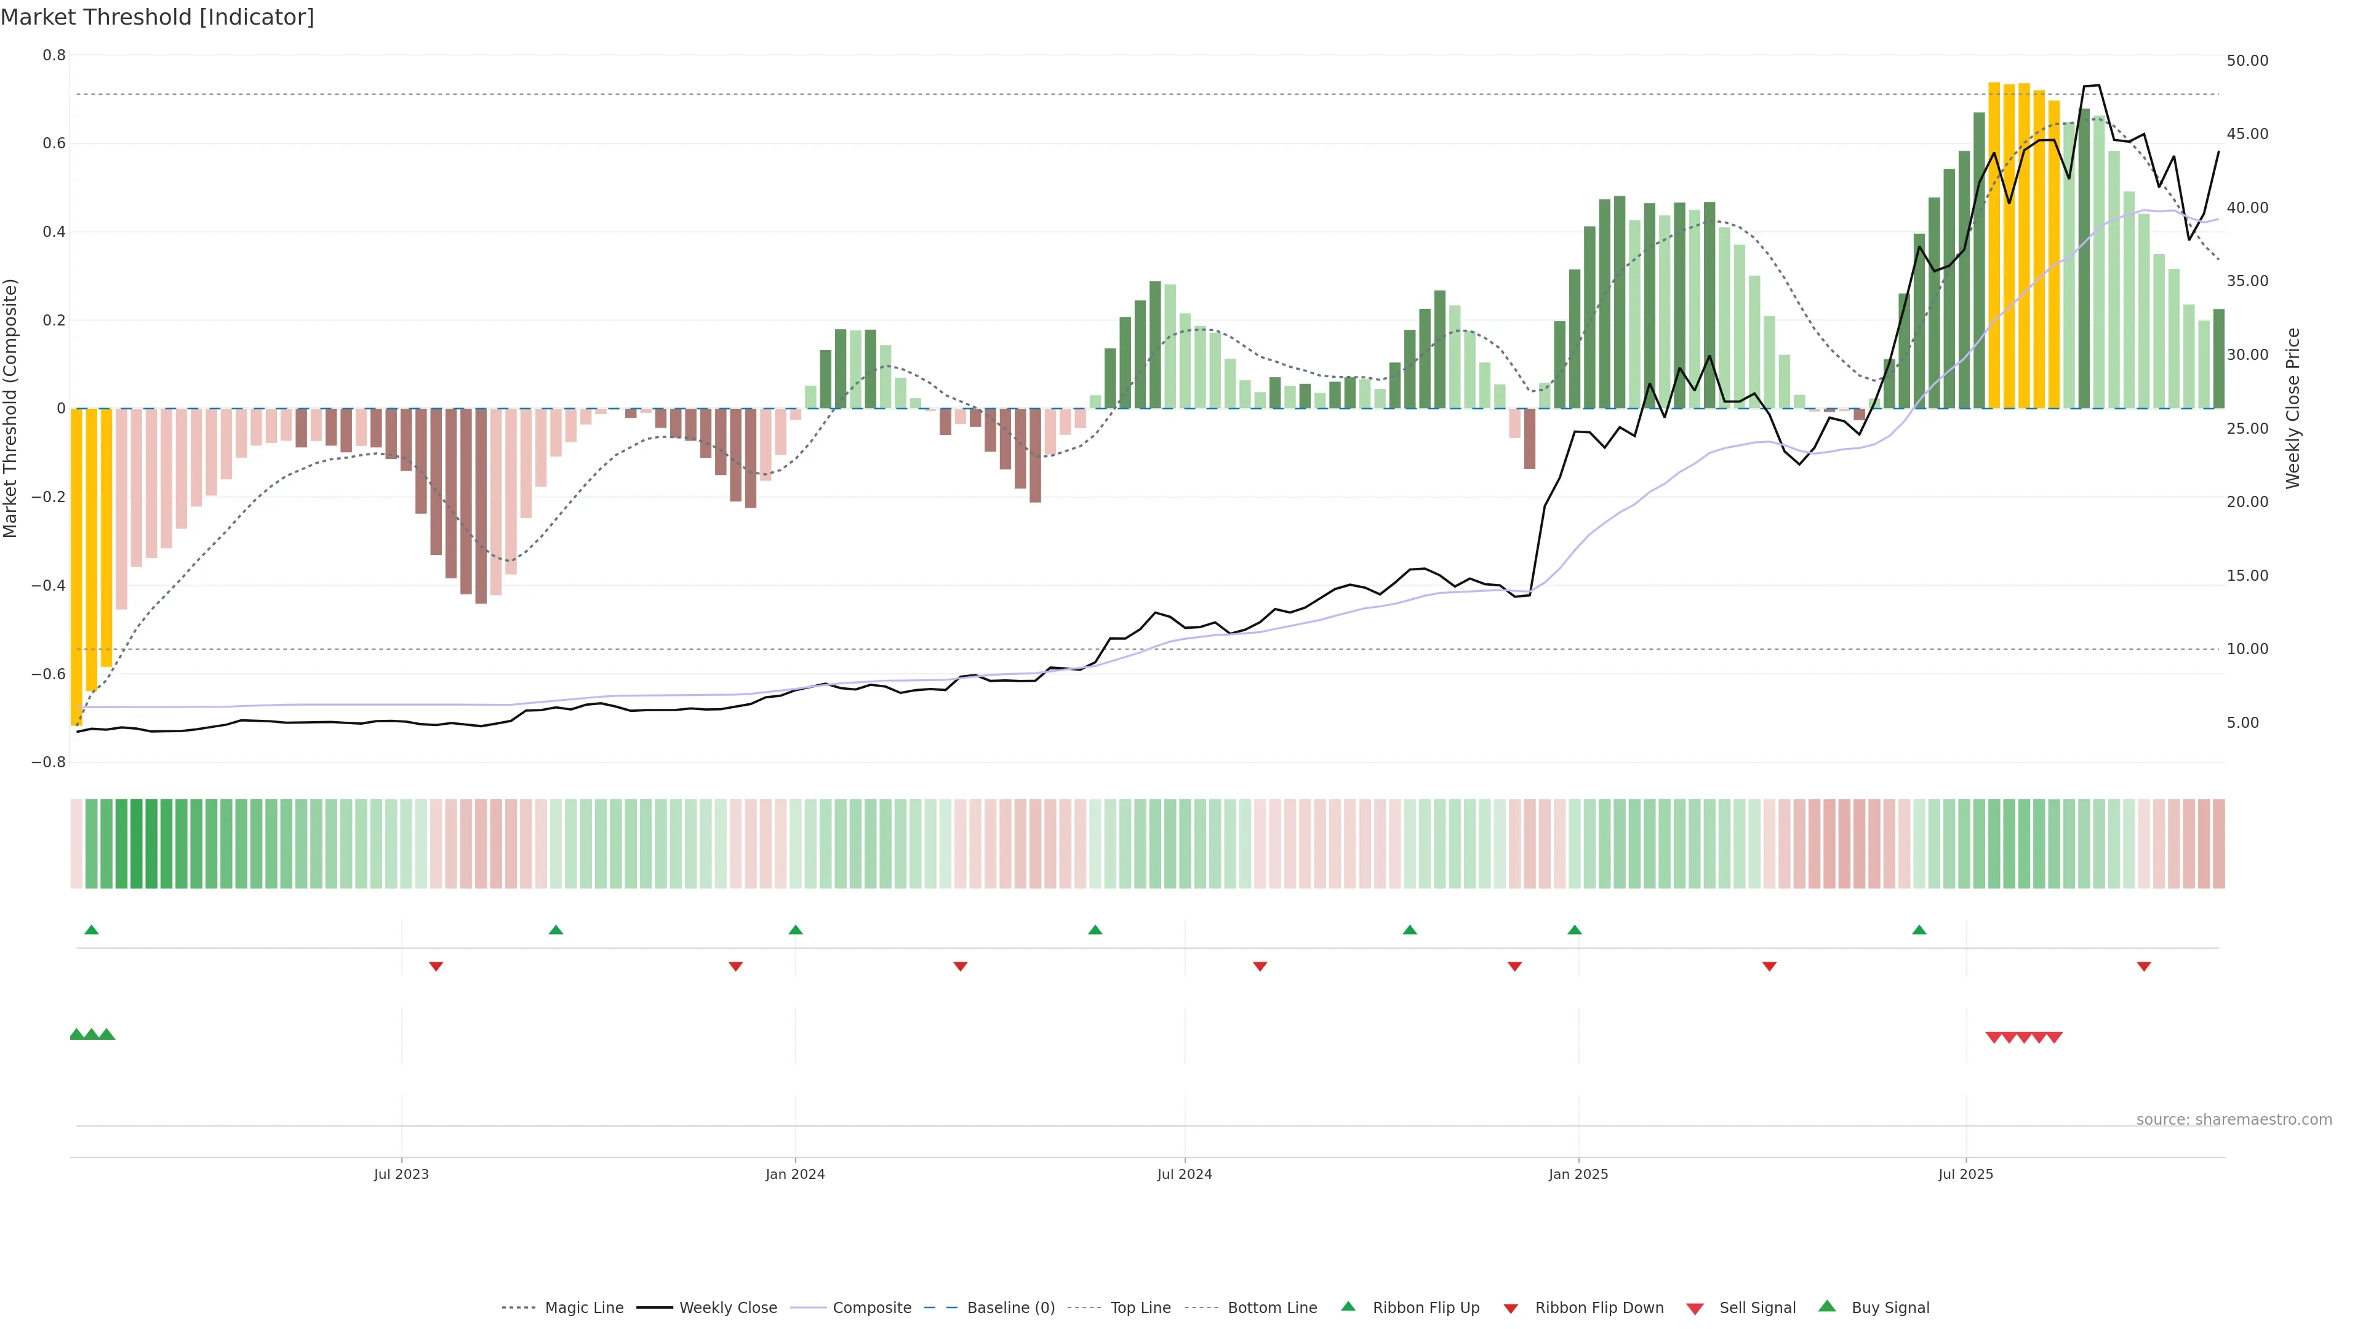2363x1329 pixels.
Task: Click the leftmost green Ribbon Flip Up marker
Action: point(91,930)
